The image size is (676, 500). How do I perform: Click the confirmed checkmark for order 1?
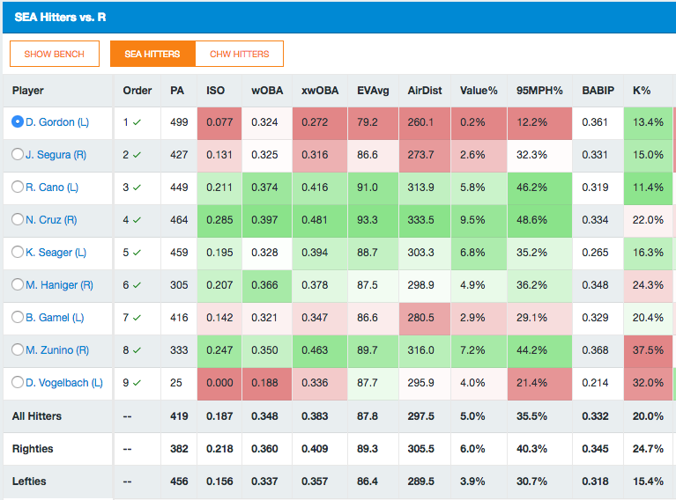tap(137, 122)
